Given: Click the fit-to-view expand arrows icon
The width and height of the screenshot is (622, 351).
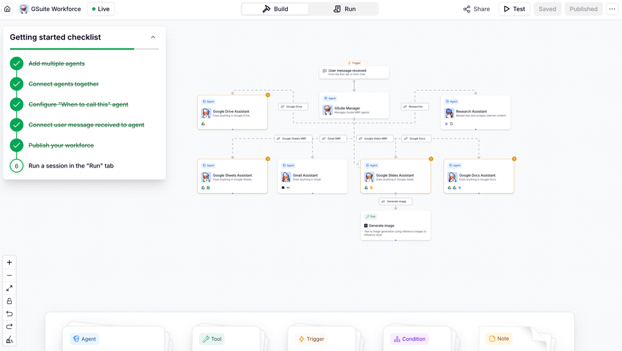Looking at the screenshot, I should [x=9, y=288].
